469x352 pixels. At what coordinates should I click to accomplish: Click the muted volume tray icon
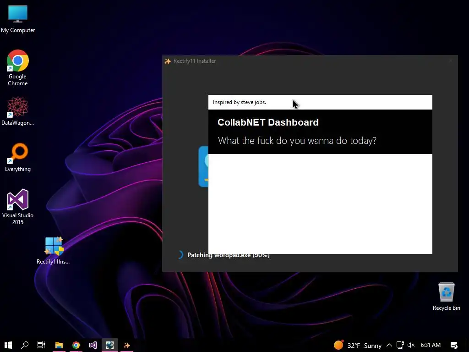(x=411, y=345)
